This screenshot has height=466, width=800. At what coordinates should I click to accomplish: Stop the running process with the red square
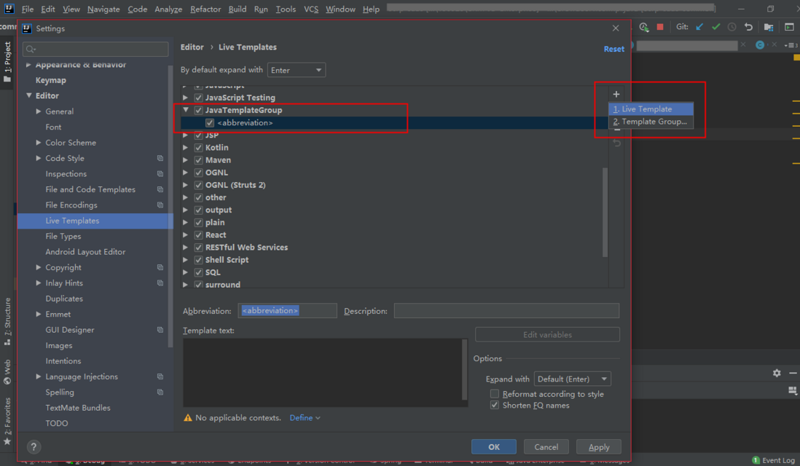click(x=660, y=27)
